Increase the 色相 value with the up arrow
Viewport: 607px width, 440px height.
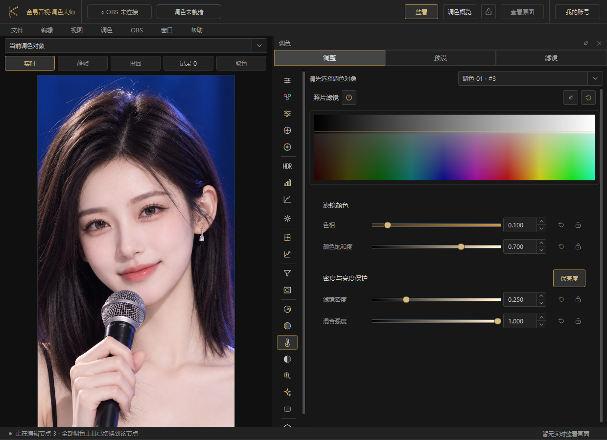click(541, 222)
